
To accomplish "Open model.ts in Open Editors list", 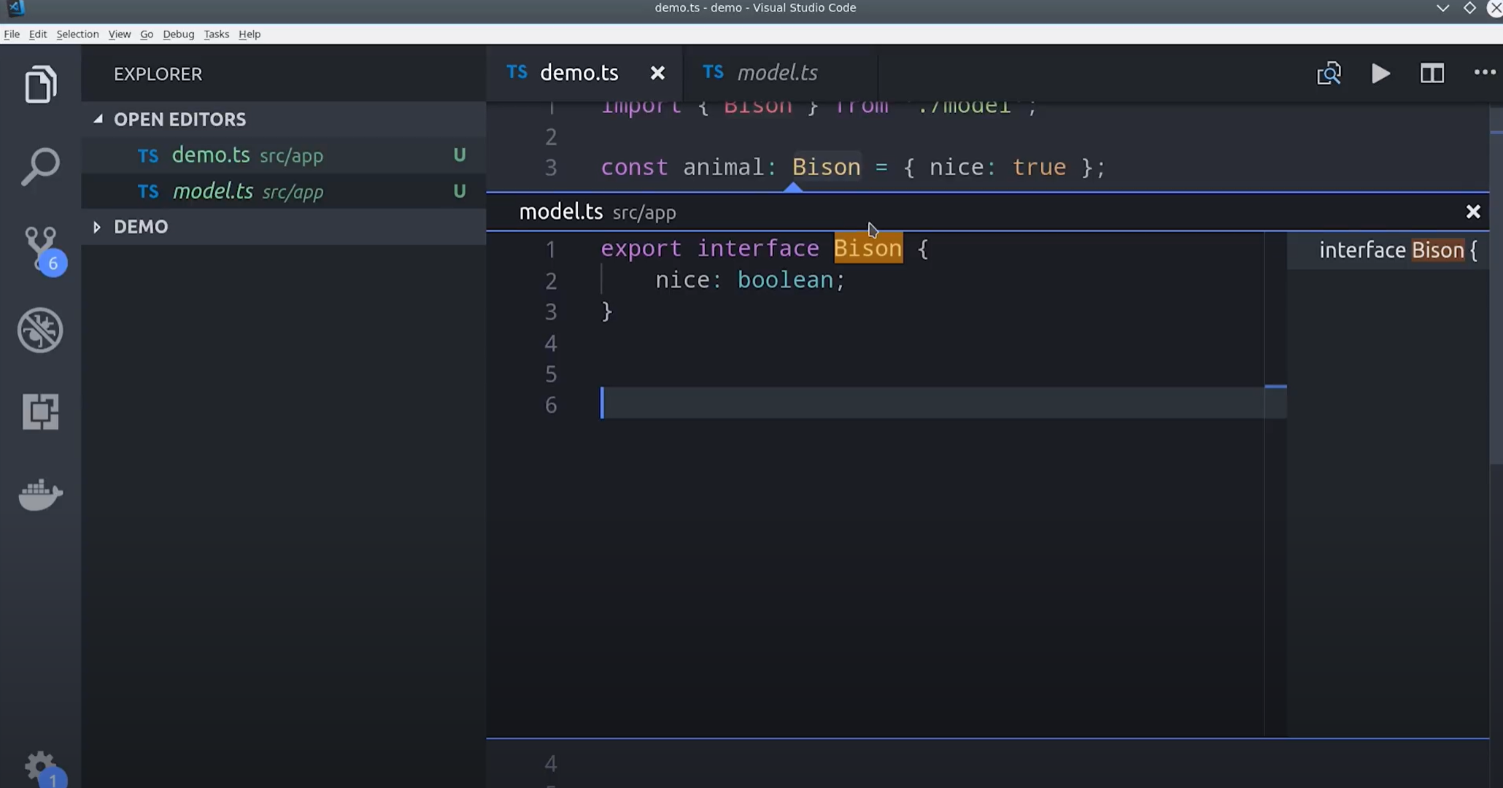I will coord(212,191).
